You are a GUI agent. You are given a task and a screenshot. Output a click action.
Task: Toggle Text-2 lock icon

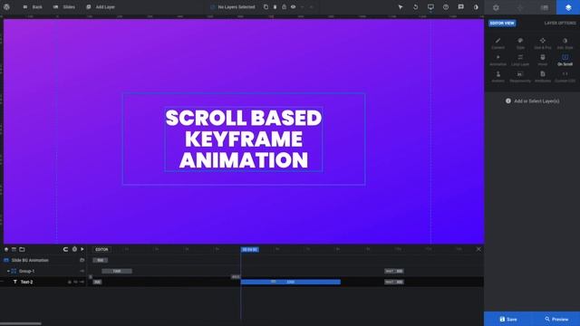tap(70, 282)
